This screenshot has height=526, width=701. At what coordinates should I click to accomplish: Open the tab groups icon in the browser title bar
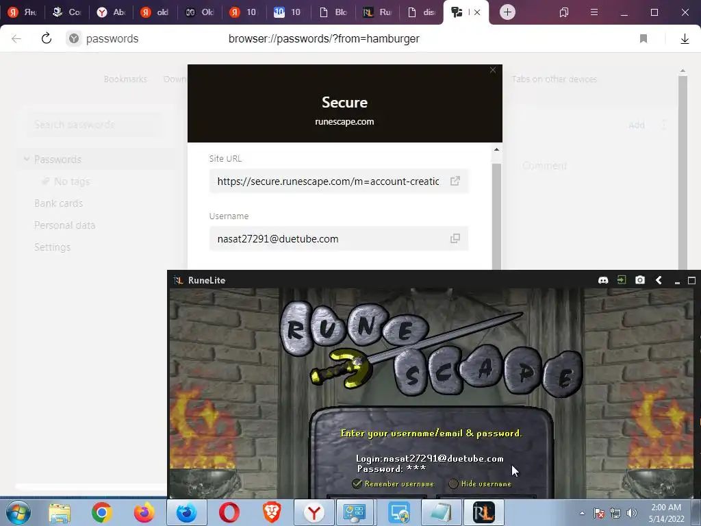564,12
